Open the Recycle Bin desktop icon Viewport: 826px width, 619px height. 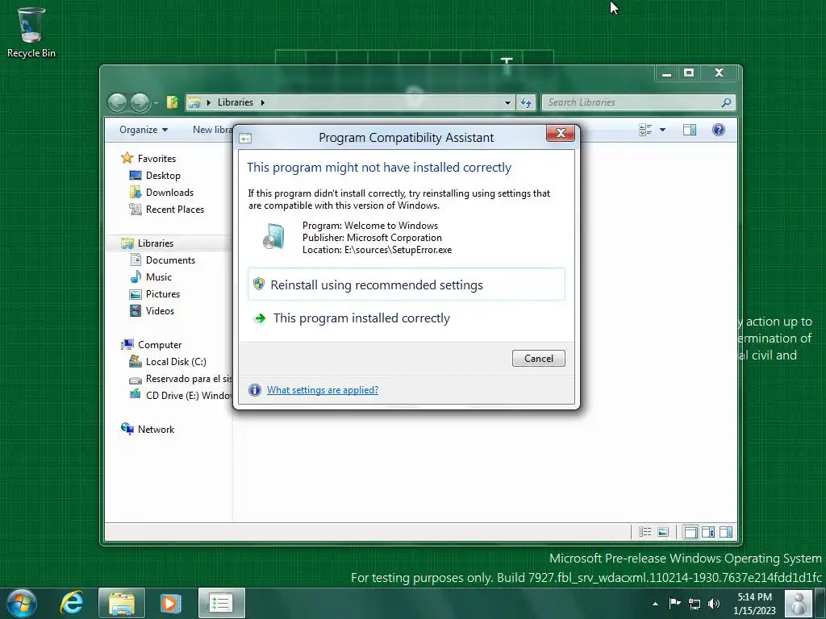31,32
